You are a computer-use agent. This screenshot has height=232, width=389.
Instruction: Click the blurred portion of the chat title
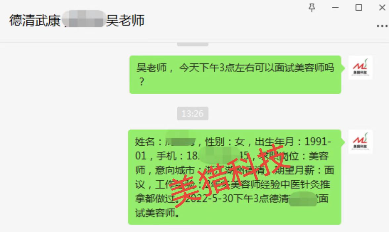[x=83, y=19]
